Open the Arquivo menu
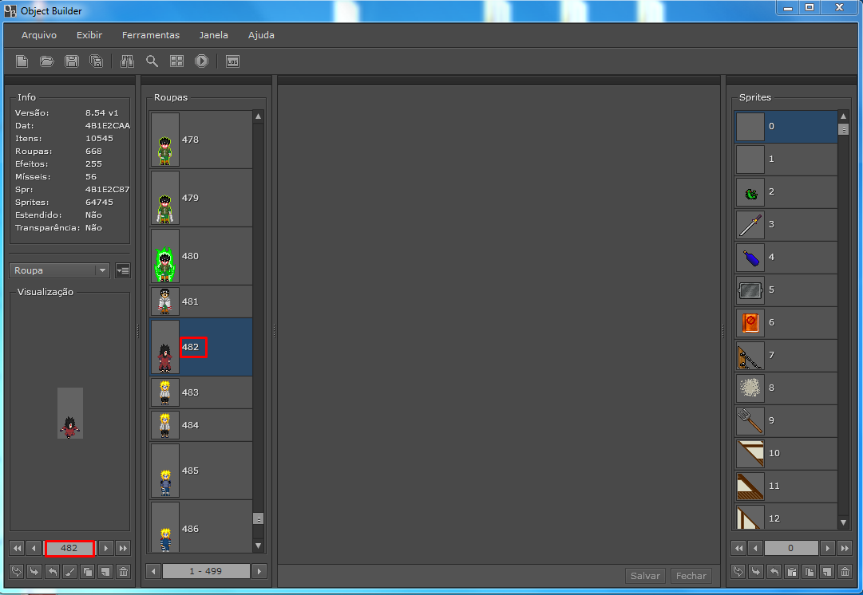This screenshot has width=863, height=595. (x=39, y=35)
